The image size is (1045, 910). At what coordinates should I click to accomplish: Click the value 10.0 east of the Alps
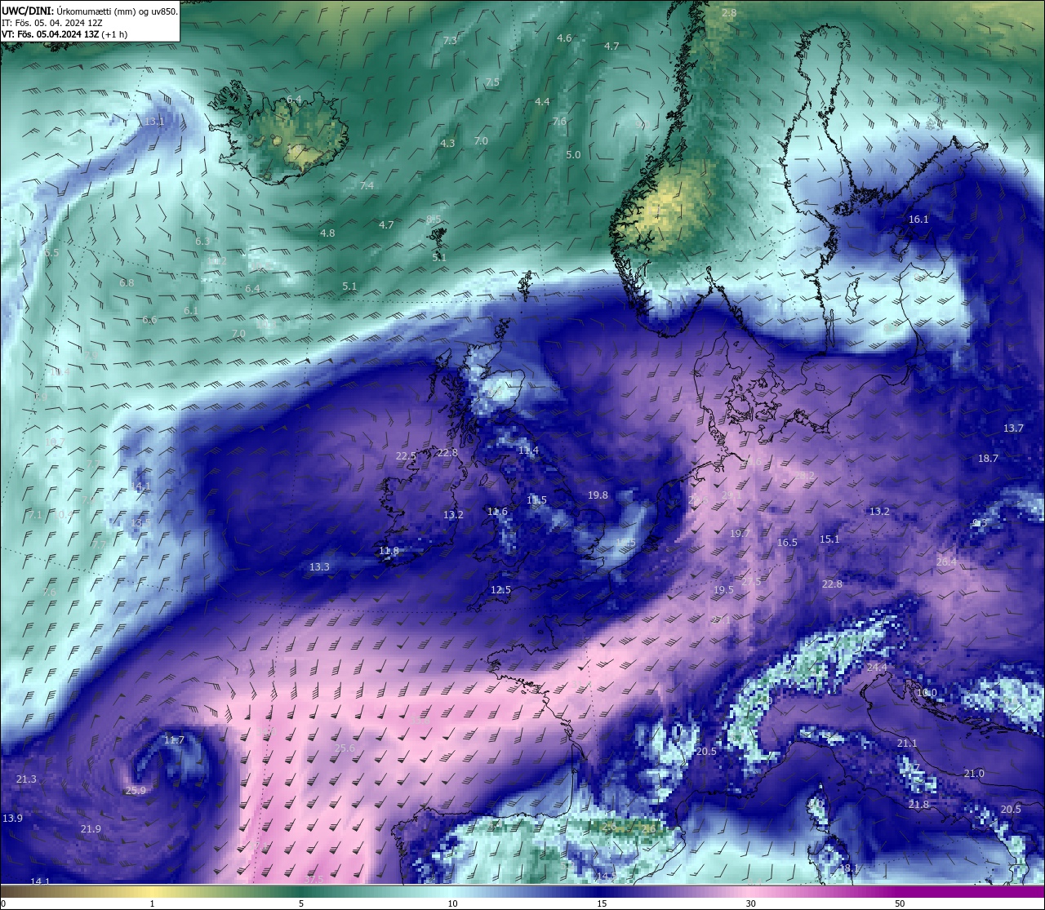pos(927,693)
